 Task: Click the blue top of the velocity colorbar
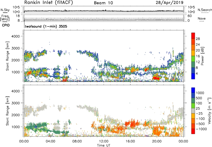tap(193, 90)
